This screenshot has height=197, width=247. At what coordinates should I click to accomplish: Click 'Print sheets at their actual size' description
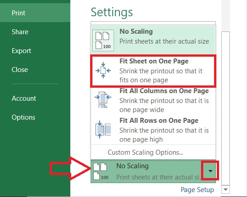(165, 41)
